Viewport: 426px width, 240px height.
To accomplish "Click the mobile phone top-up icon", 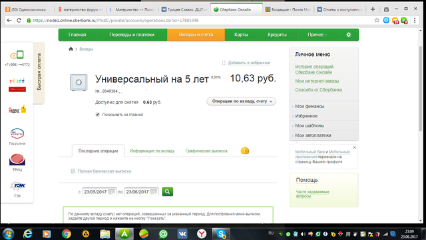I will (x=17, y=55).
